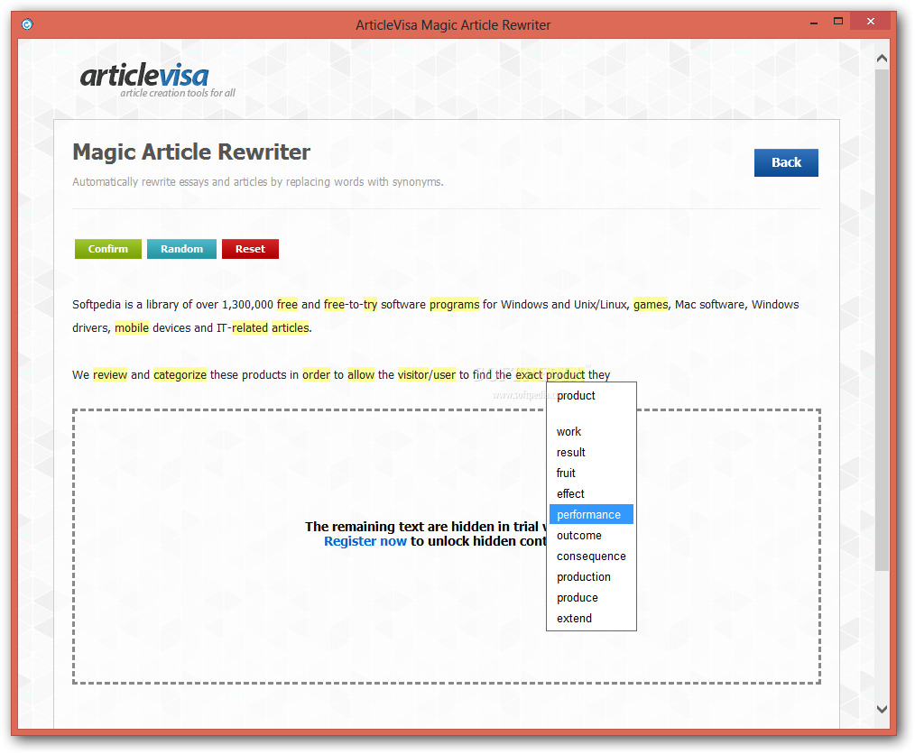The height and width of the screenshot is (754, 915).
Task: Close the ArticleVisa Magic Article Rewriter window
Action: (870, 22)
